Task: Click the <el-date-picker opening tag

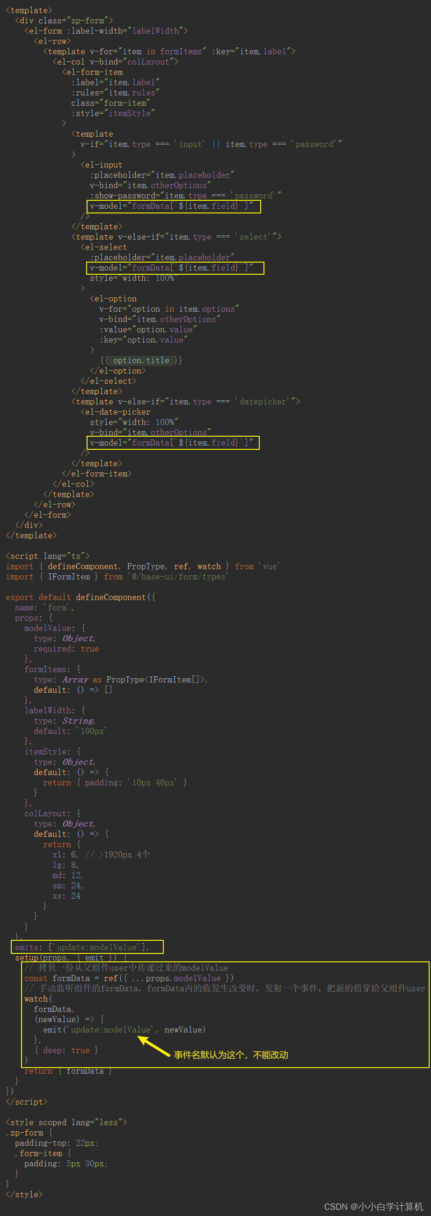Action: click(x=115, y=412)
